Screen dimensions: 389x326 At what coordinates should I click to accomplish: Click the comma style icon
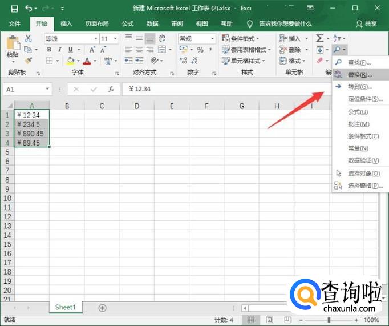(x=210, y=50)
